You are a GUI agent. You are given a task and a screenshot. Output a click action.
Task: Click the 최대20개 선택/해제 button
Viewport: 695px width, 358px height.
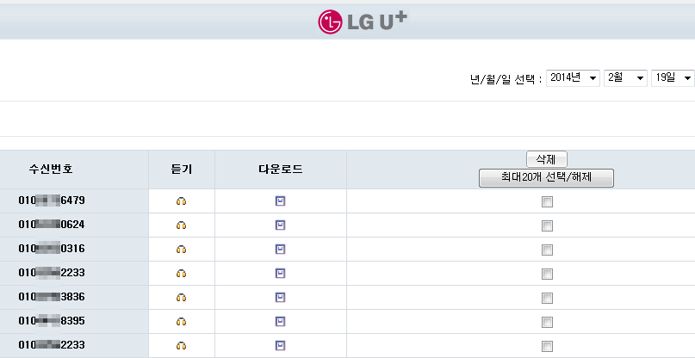point(546,177)
